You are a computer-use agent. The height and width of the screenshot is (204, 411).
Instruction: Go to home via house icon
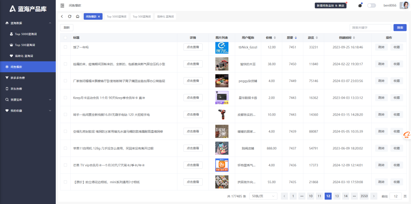click(77, 16)
